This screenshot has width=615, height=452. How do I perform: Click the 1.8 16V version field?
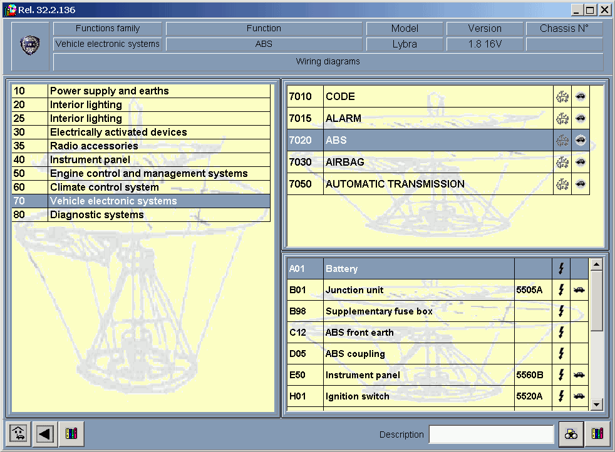pyautogui.click(x=485, y=44)
